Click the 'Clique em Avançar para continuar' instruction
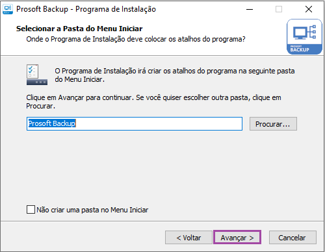The height and width of the screenshot is (252, 325). tap(79, 97)
